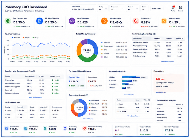Sort by Margin % column in Fast Moving Items
Screen dimensions: 190x138
pos(180,38)
